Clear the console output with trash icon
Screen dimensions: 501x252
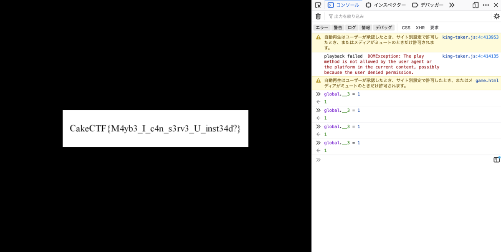coord(318,16)
